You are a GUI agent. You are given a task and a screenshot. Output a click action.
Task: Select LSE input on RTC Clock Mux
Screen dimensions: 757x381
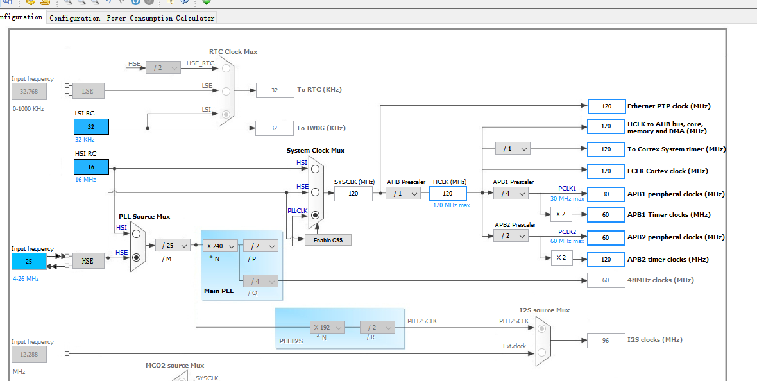coord(226,91)
